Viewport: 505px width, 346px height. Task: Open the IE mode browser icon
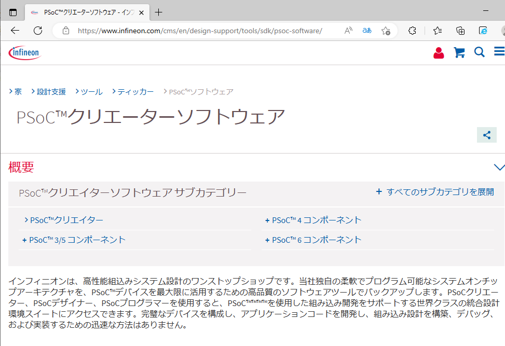click(483, 31)
